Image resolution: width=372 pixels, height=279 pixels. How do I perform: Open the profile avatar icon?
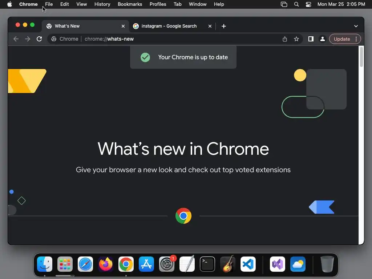coord(323,39)
